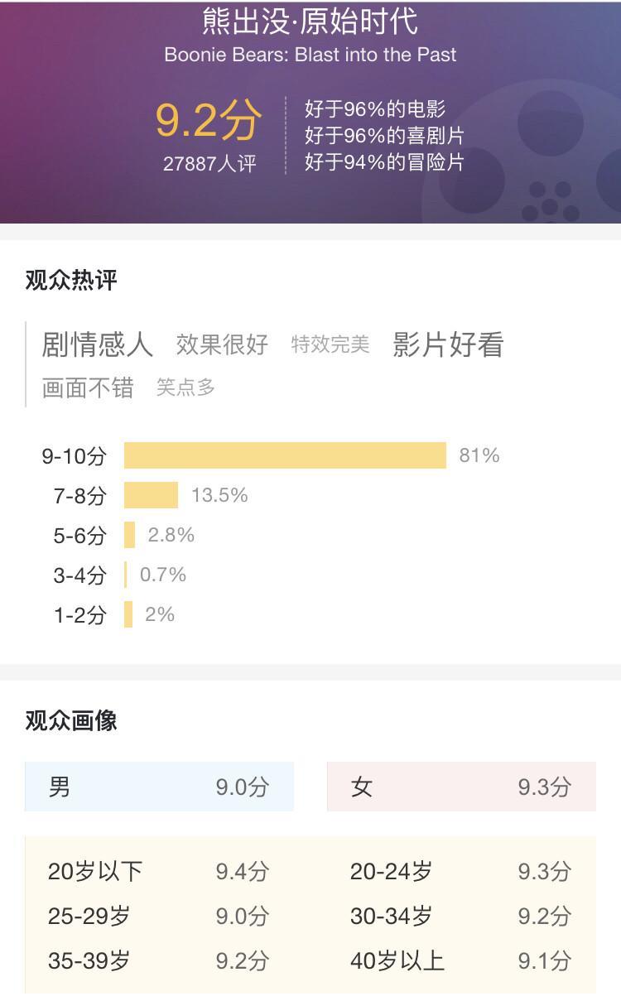Tap the movie title 熊出没·原始时代

[310, 22]
